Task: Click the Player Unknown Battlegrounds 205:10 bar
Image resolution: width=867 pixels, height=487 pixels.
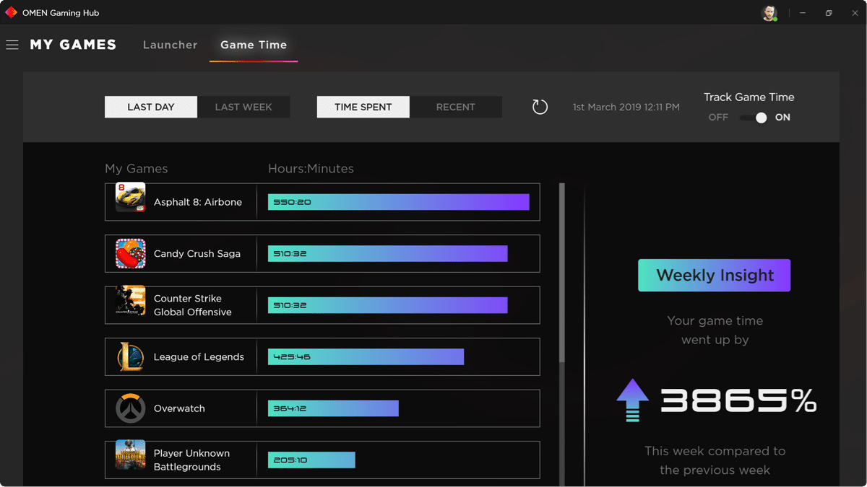Action: tap(311, 460)
